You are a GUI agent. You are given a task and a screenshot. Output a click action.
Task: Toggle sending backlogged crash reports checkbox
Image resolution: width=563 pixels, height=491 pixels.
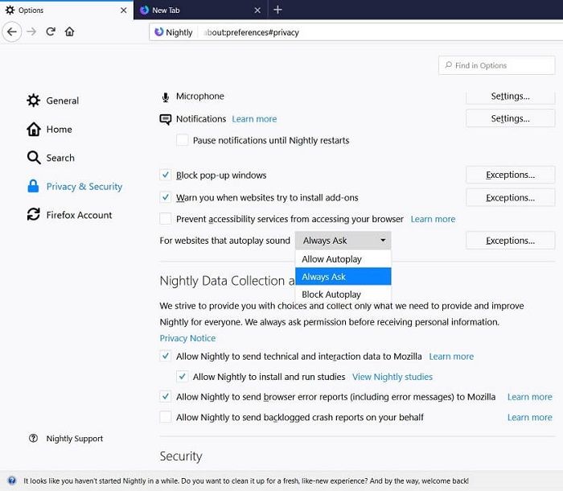tap(166, 417)
